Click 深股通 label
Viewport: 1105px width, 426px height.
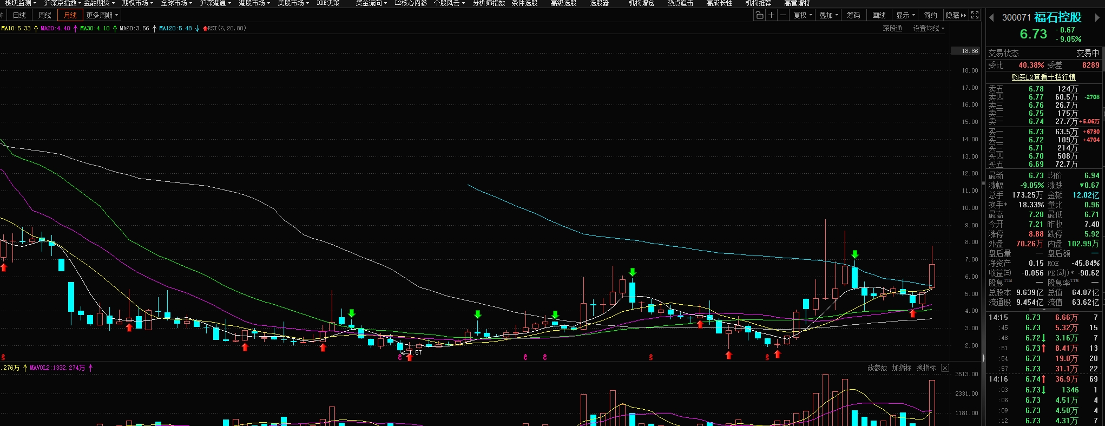[x=892, y=29]
